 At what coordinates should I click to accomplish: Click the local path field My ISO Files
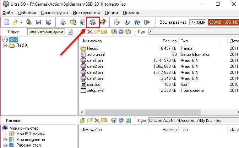(194, 120)
